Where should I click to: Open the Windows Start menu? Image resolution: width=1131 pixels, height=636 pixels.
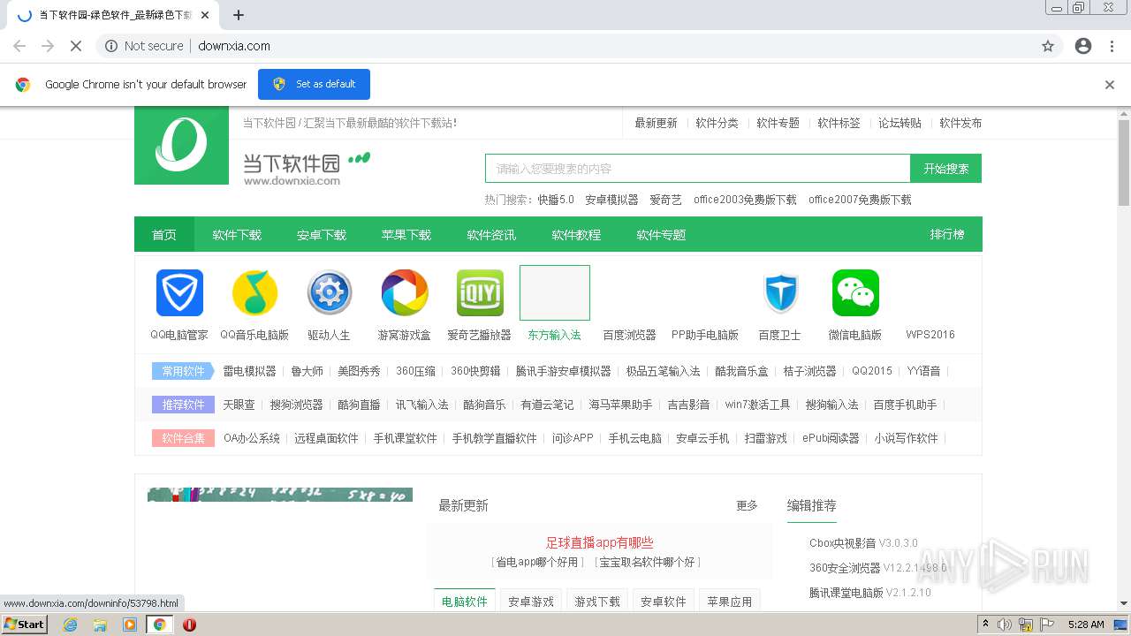(24, 625)
